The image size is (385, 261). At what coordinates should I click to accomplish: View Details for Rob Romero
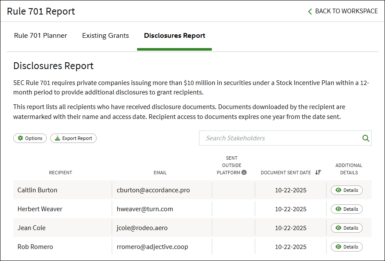[x=346, y=247]
